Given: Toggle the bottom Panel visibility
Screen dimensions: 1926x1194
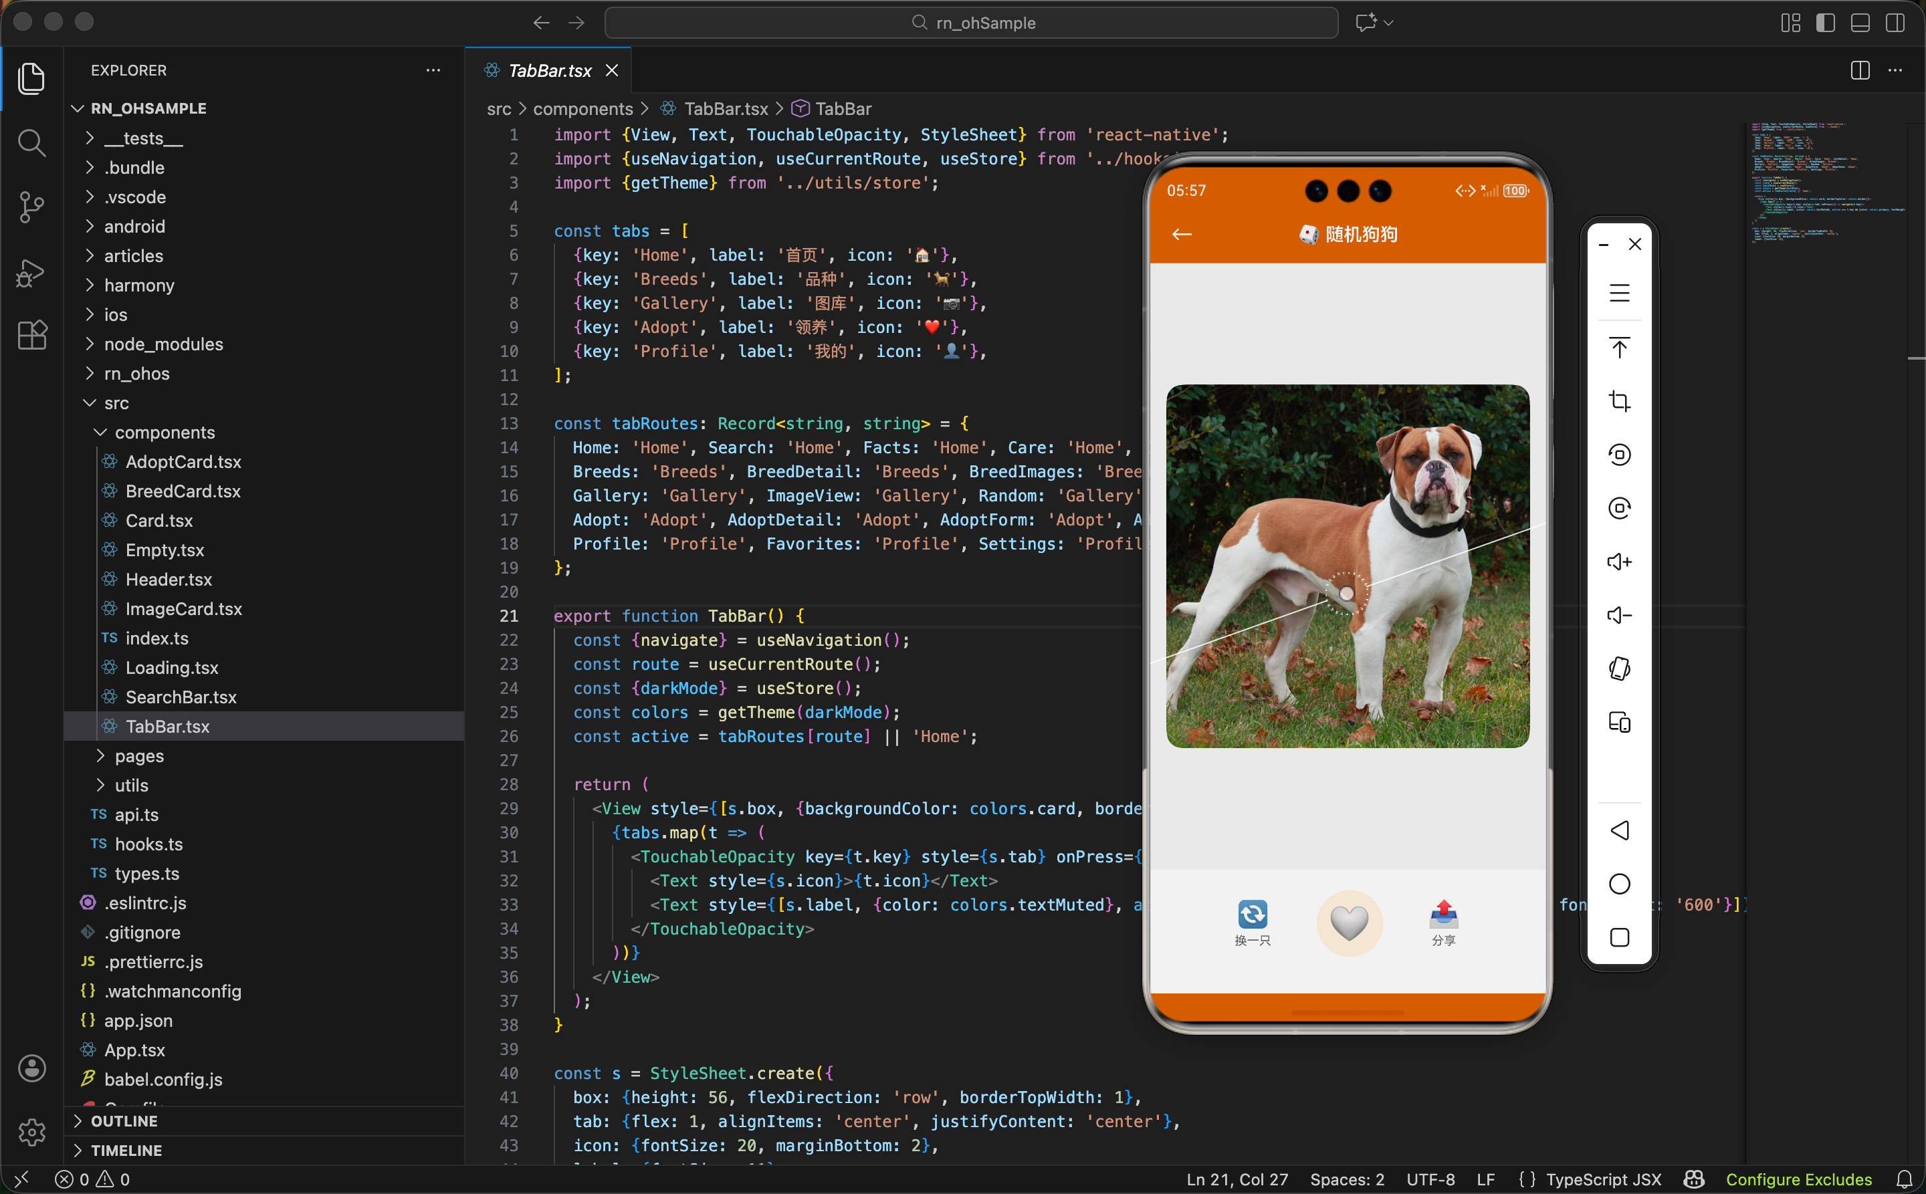Looking at the screenshot, I should click(1860, 23).
